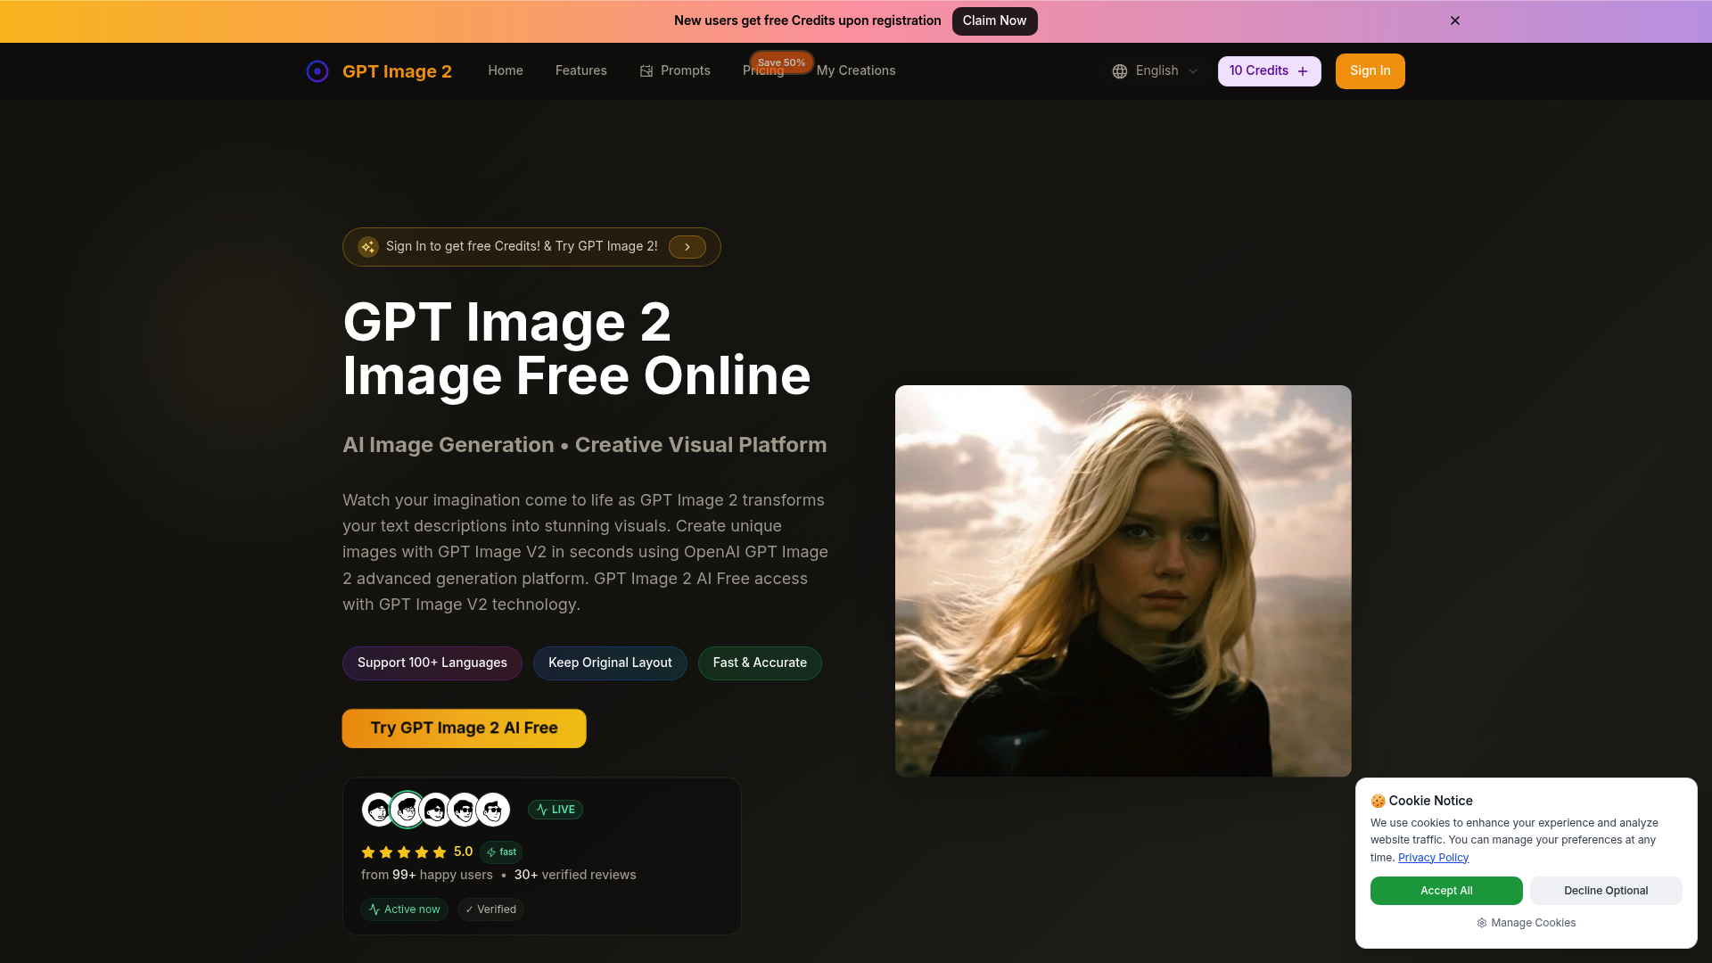Click the plus icon beside 10 Credits
1712x963 pixels.
1303,70
